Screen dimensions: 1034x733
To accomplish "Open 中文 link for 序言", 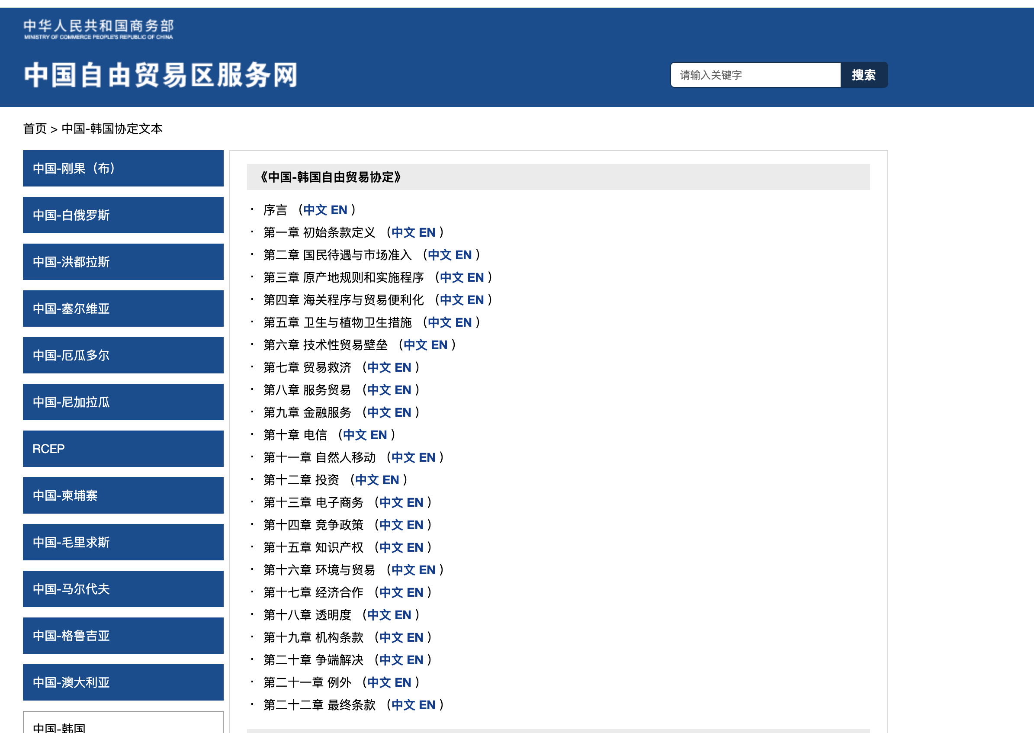I will 315,210.
